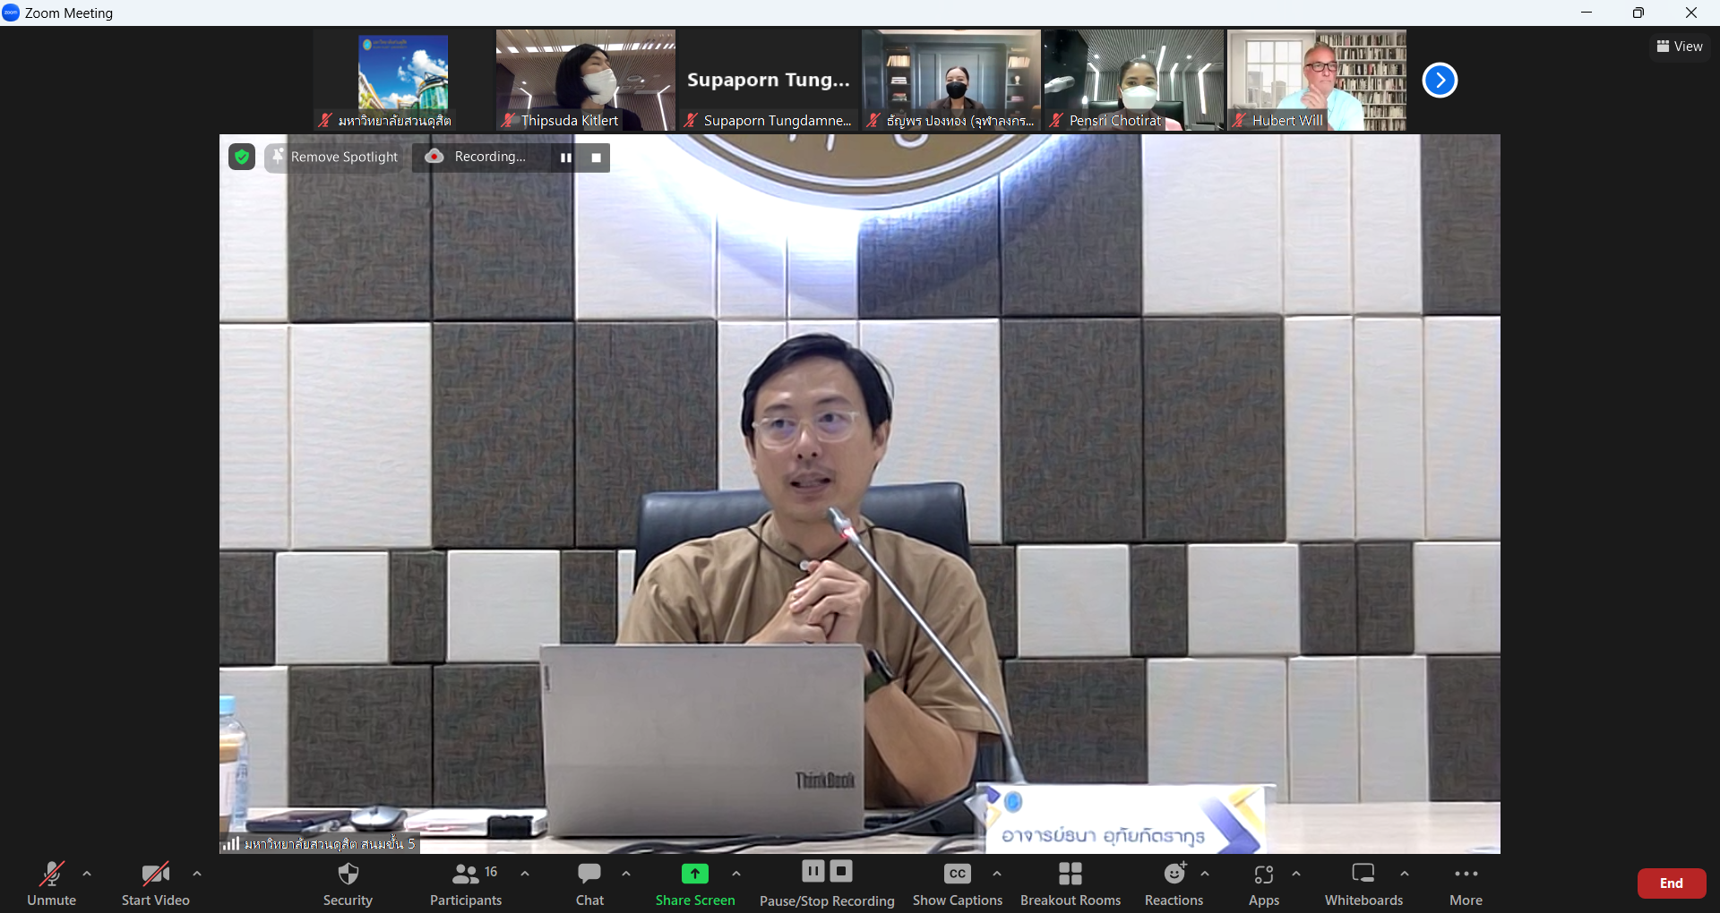The height and width of the screenshot is (913, 1720).
Task: Select the ธัญพร ปองทอง participant thumbnail
Action: (x=951, y=81)
